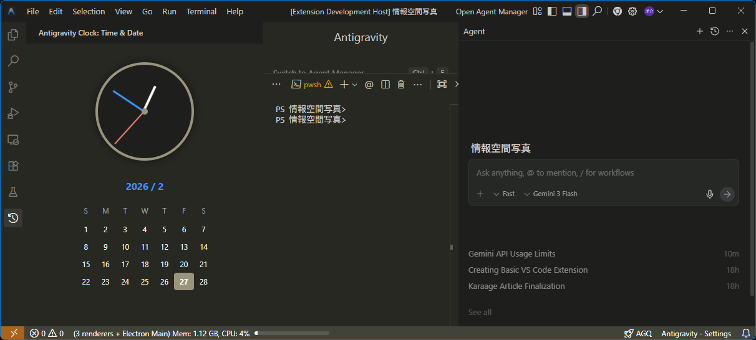The width and height of the screenshot is (756, 340).
Task: Toggle the secondary side bar layout button
Action: [x=581, y=11]
